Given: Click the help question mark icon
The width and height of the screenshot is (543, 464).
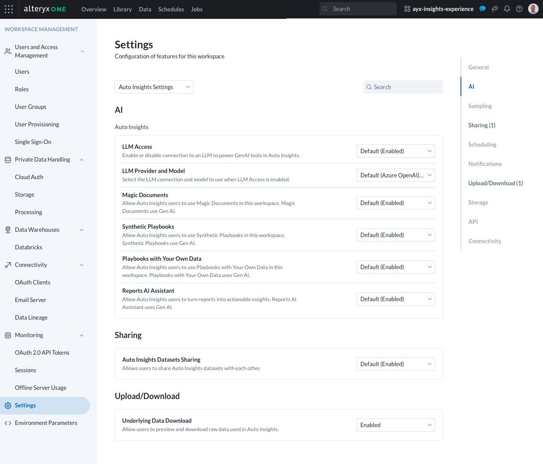Looking at the screenshot, I should [x=519, y=9].
